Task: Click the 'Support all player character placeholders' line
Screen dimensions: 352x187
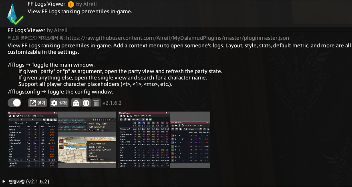Action: (x=95, y=84)
